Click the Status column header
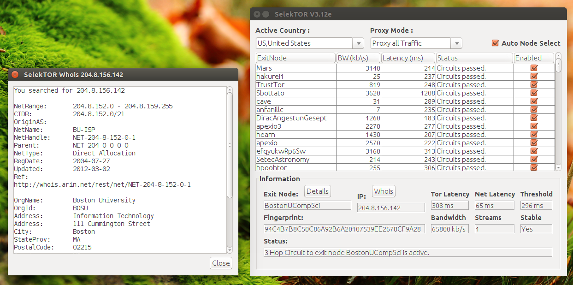The width and height of the screenshot is (573, 285). 474,58
